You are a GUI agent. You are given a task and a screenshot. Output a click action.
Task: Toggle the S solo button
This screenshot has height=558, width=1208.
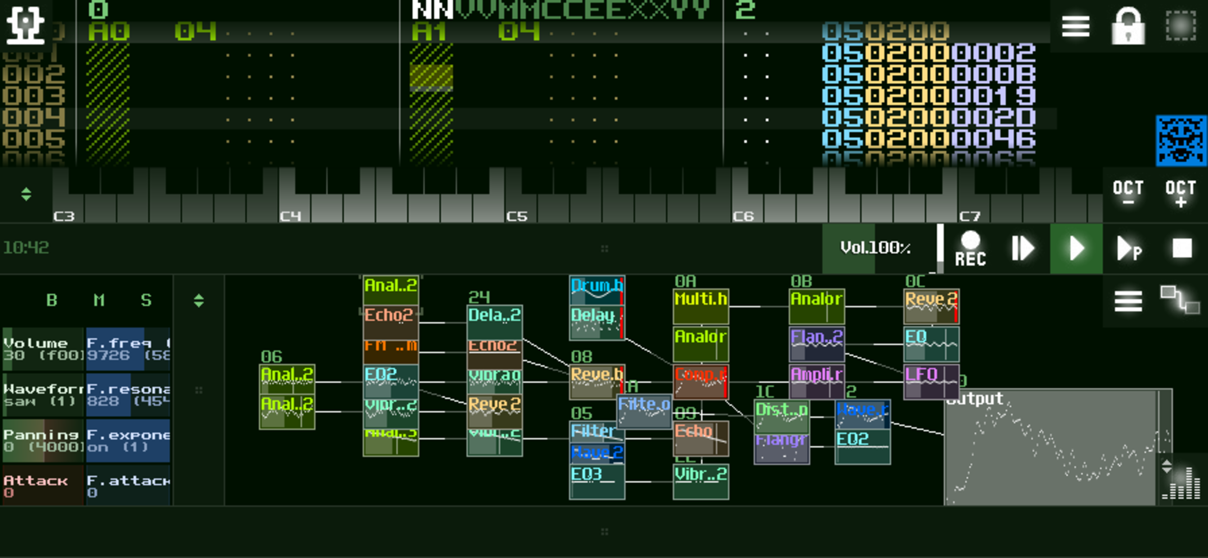(146, 300)
